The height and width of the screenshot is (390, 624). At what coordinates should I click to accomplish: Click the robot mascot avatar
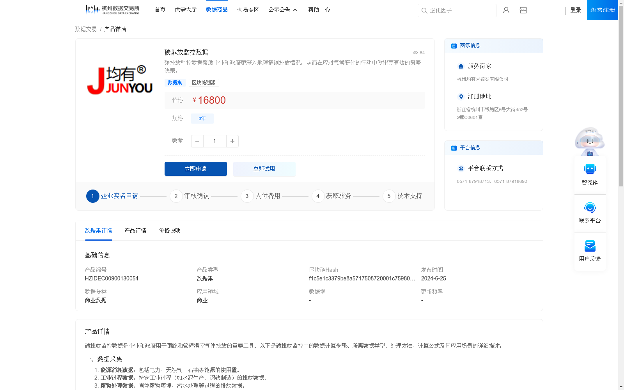point(590,141)
